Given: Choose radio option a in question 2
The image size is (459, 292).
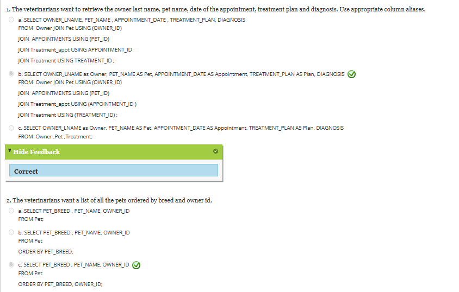Looking at the screenshot, I should point(11,211).
